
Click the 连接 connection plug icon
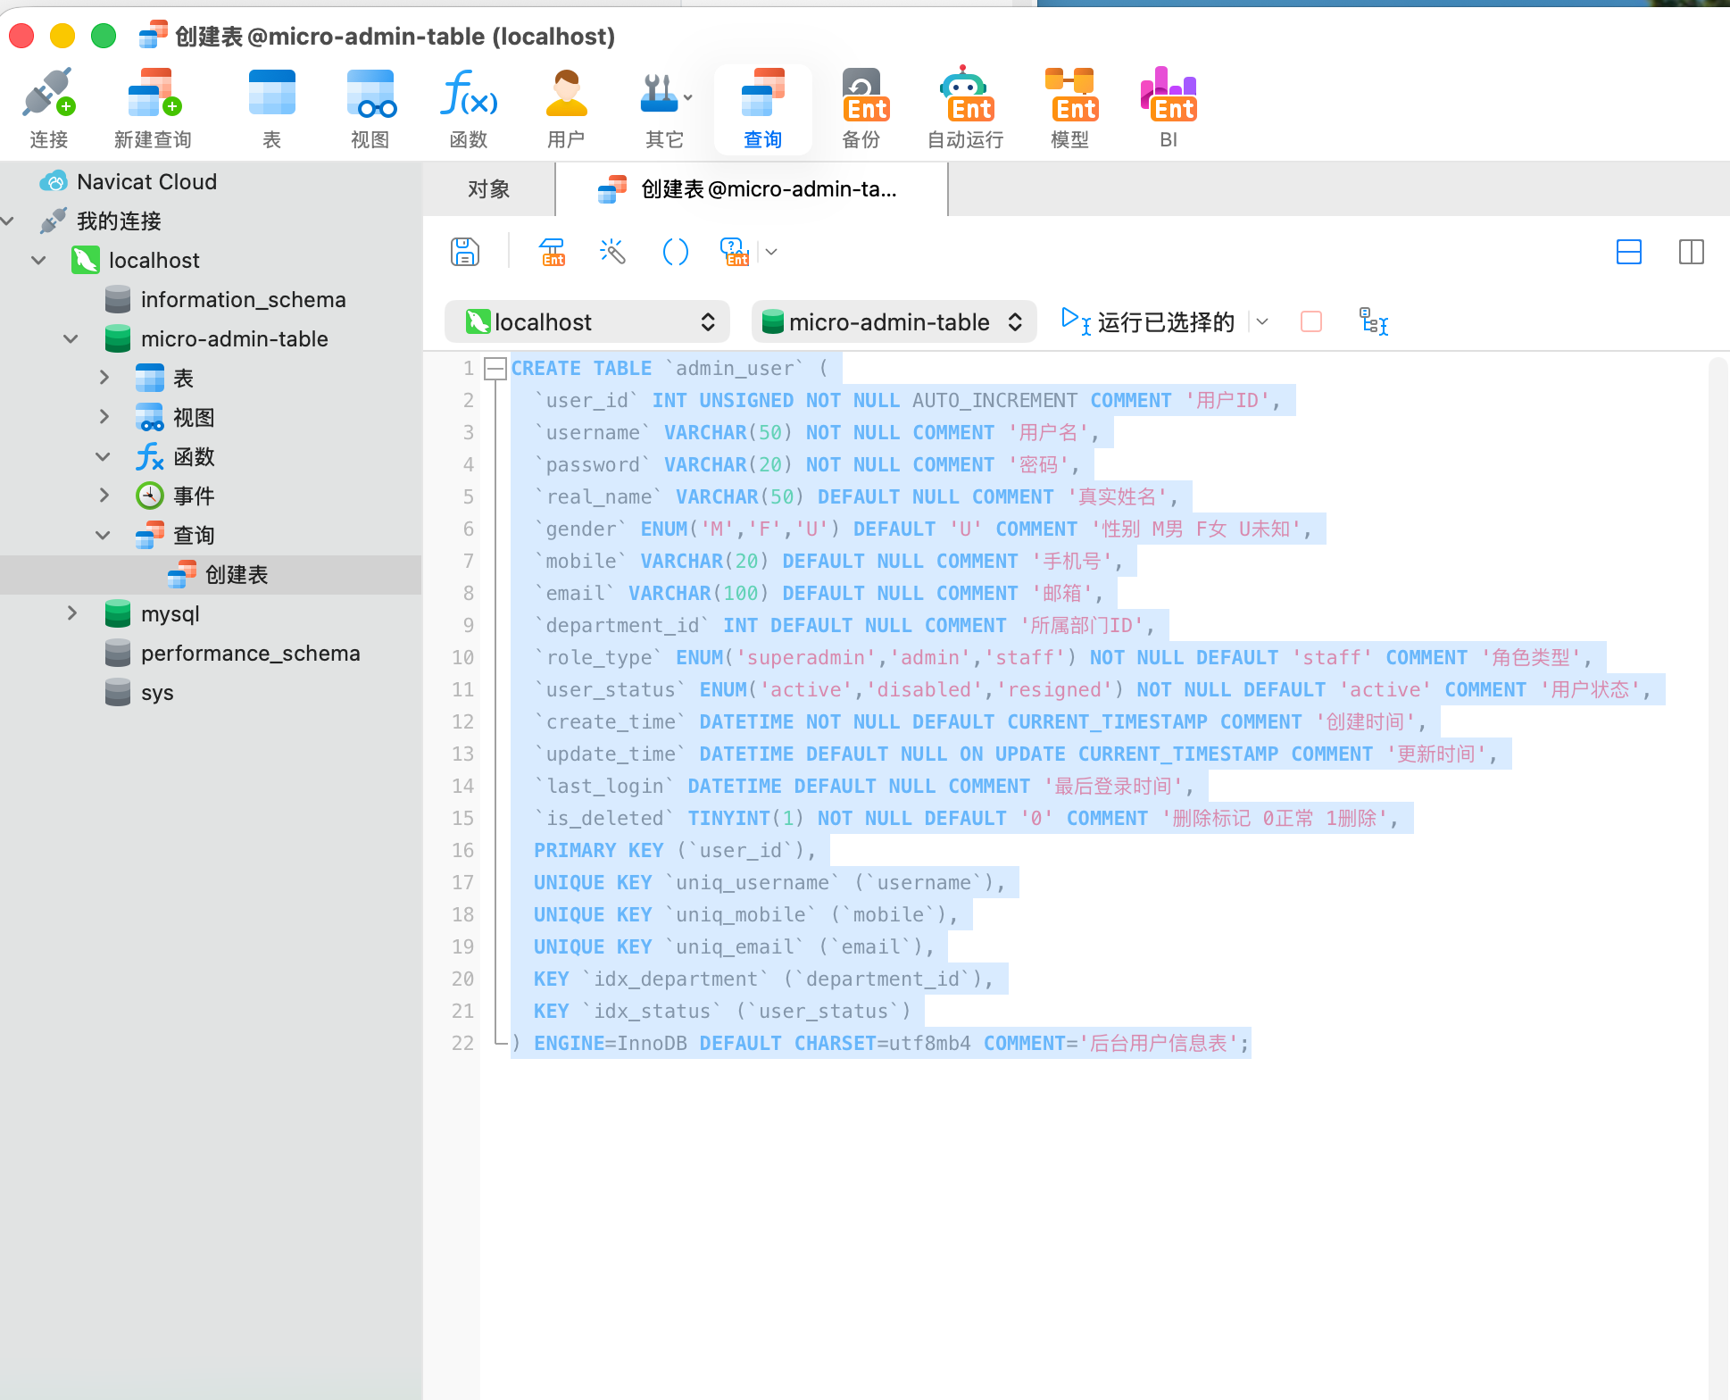[48, 93]
